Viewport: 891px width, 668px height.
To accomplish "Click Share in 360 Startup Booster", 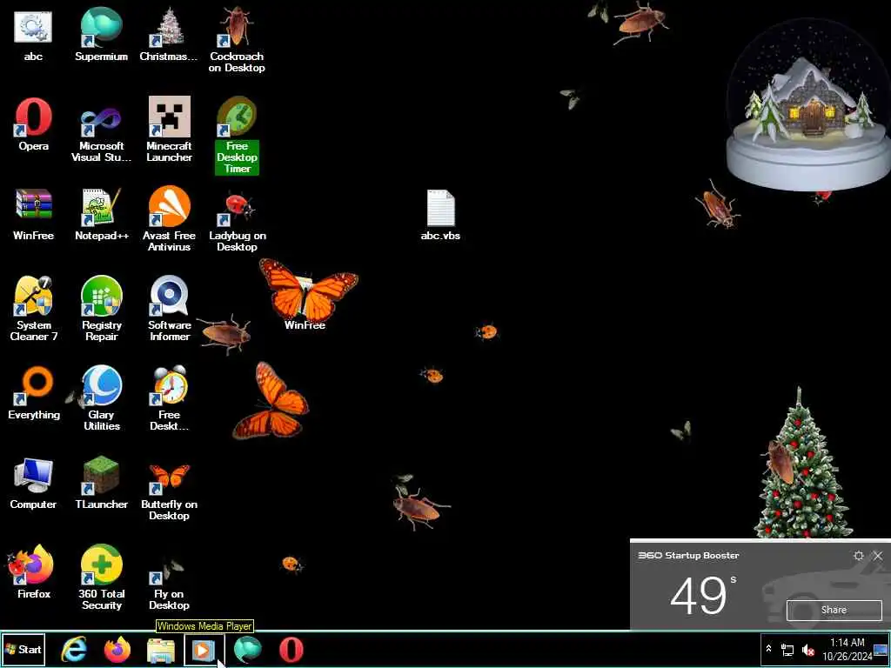I will coord(834,610).
